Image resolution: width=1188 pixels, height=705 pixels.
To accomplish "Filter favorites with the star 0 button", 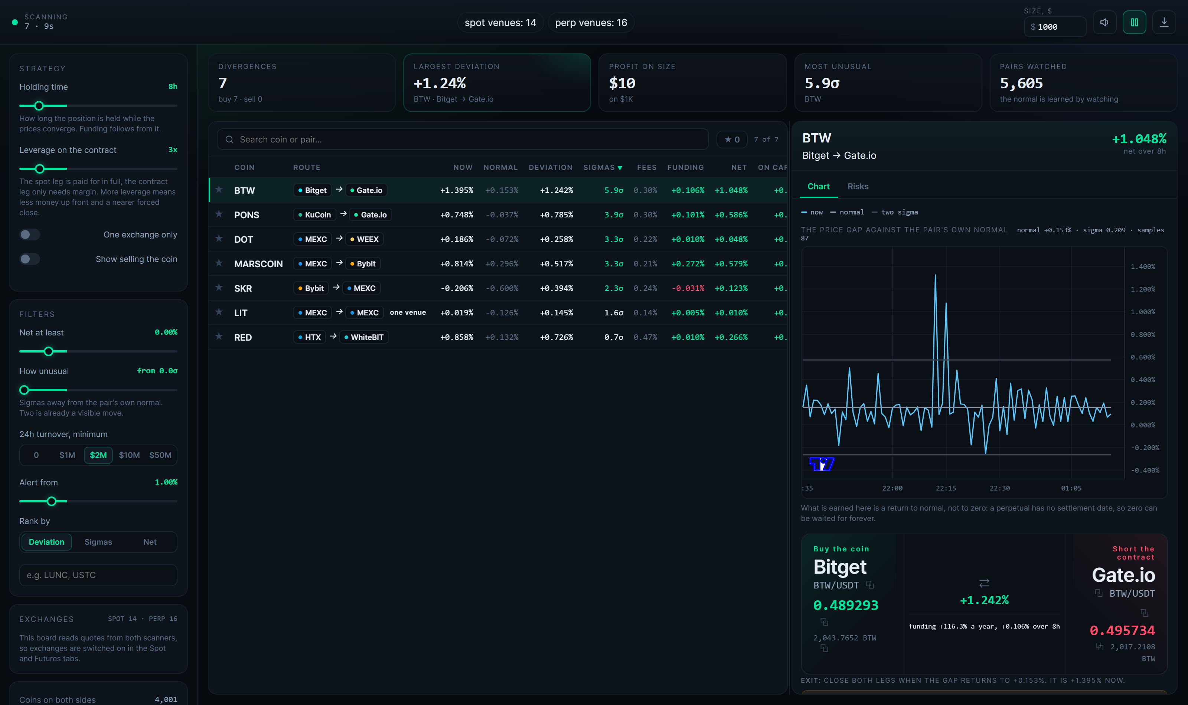I will (732, 140).
